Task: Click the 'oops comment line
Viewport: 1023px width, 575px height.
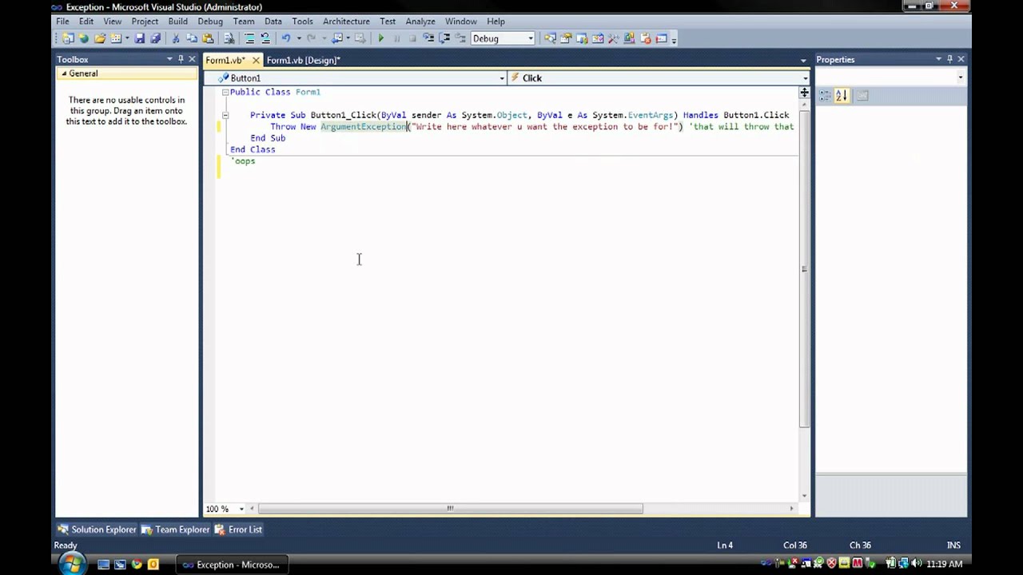Action: [243, 161]
